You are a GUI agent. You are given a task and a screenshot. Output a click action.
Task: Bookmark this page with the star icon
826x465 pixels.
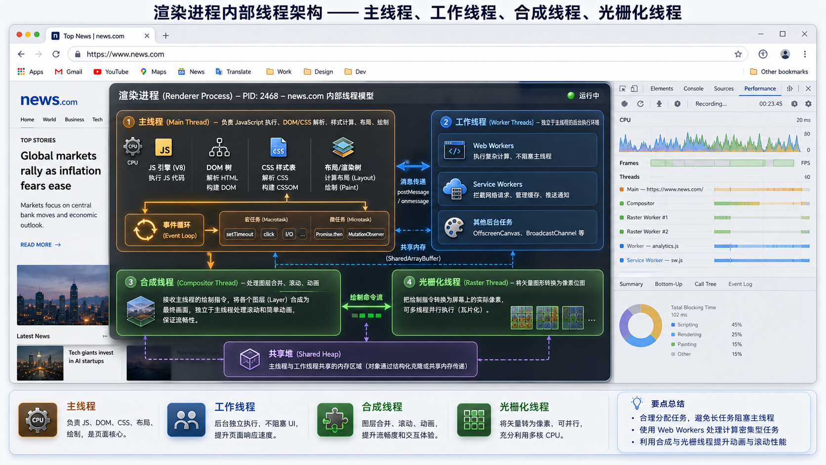(x=738, y=54)
